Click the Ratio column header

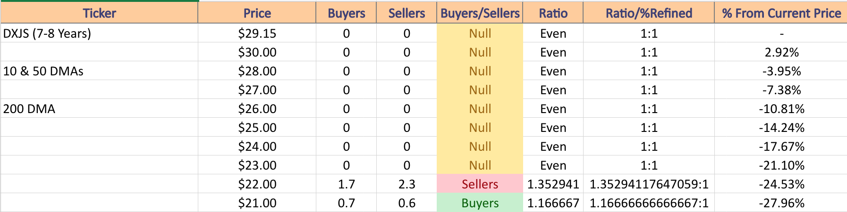[553, 13]
